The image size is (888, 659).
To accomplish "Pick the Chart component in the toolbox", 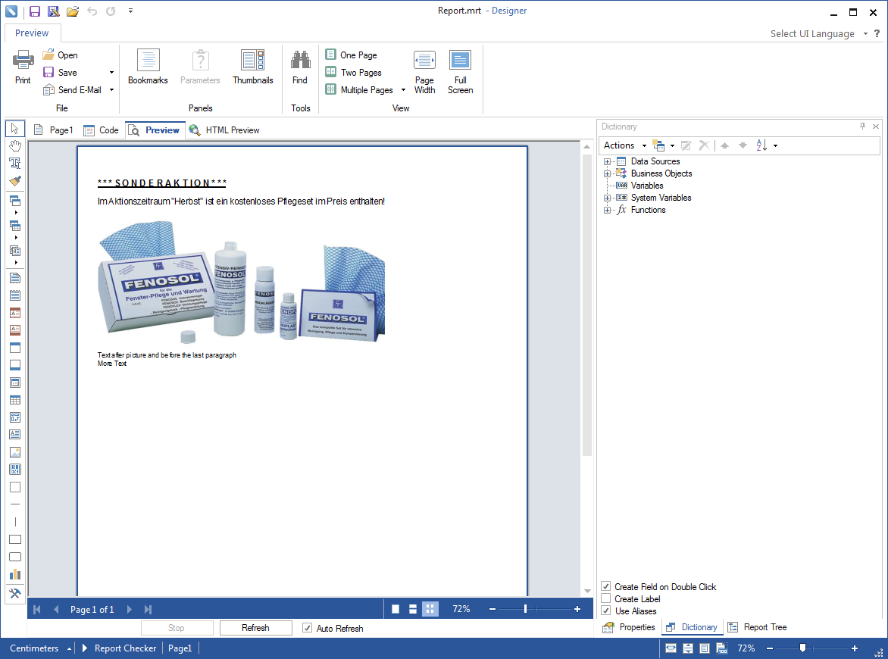I will [14, 575].
